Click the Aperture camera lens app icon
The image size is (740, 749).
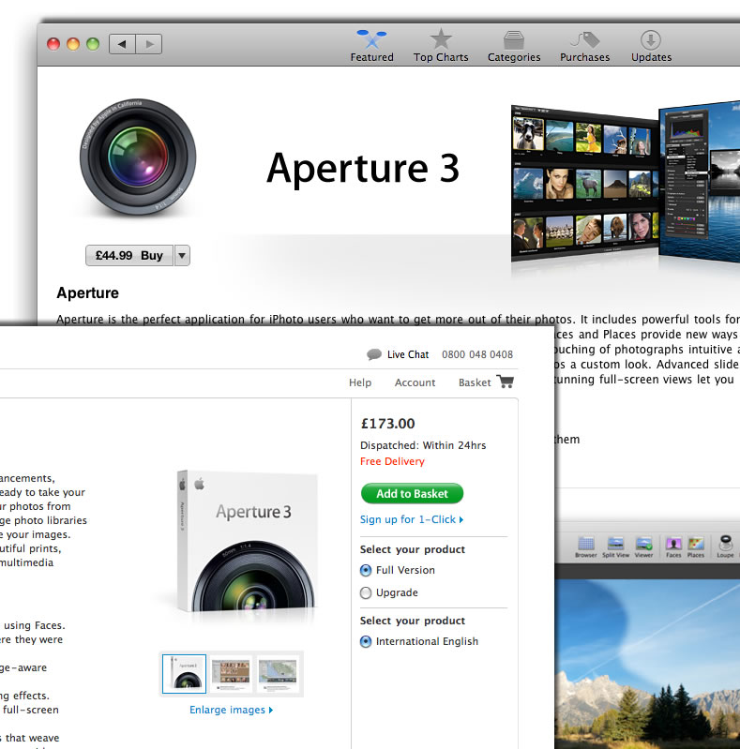click(138, 157)
